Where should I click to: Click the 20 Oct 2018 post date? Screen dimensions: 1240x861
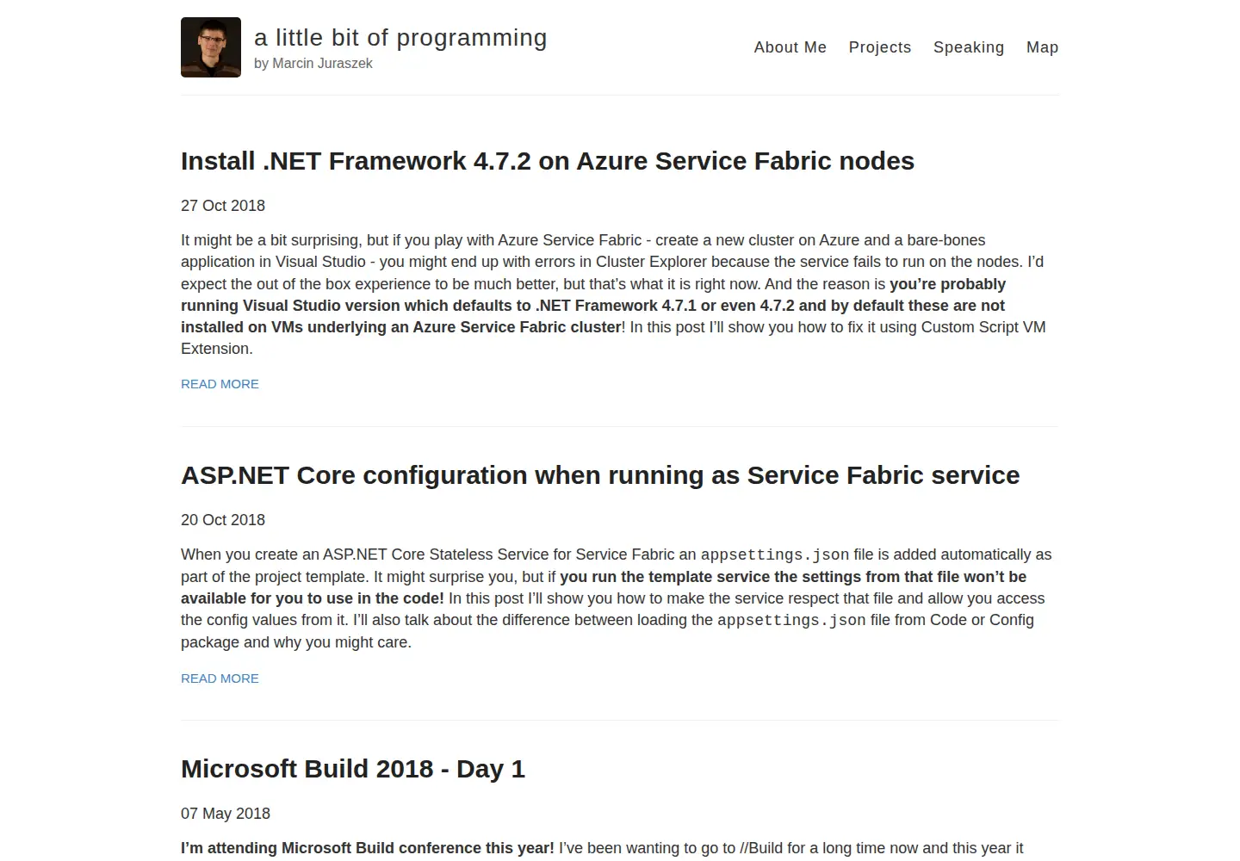pyautogui.click(x=223, y=520)
